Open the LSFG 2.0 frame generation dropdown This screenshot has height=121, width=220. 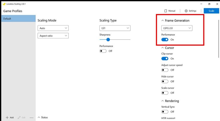point(177,28)
